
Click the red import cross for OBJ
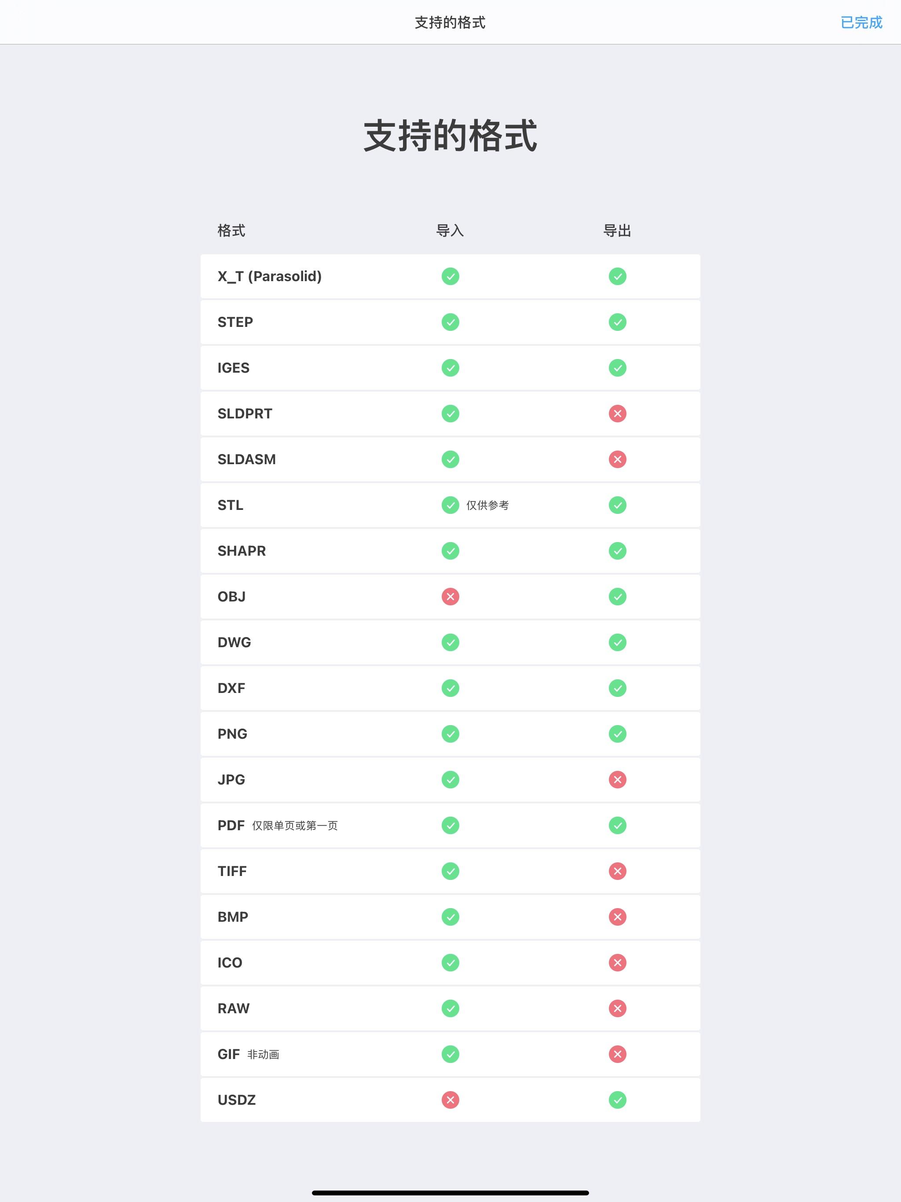pyautogui.click(x=450, y=597)
